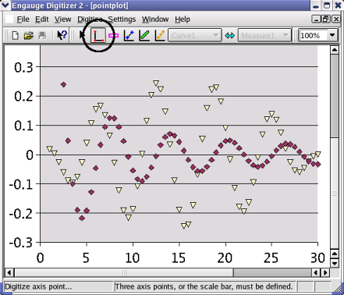Click the New document icon
The width and height of the screenshot is (344, 295).
coord(16,35)
